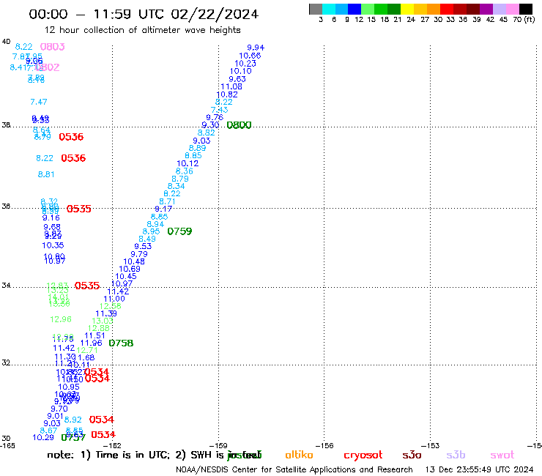Select the 9.17 wave height value

(x=163, y=209)
